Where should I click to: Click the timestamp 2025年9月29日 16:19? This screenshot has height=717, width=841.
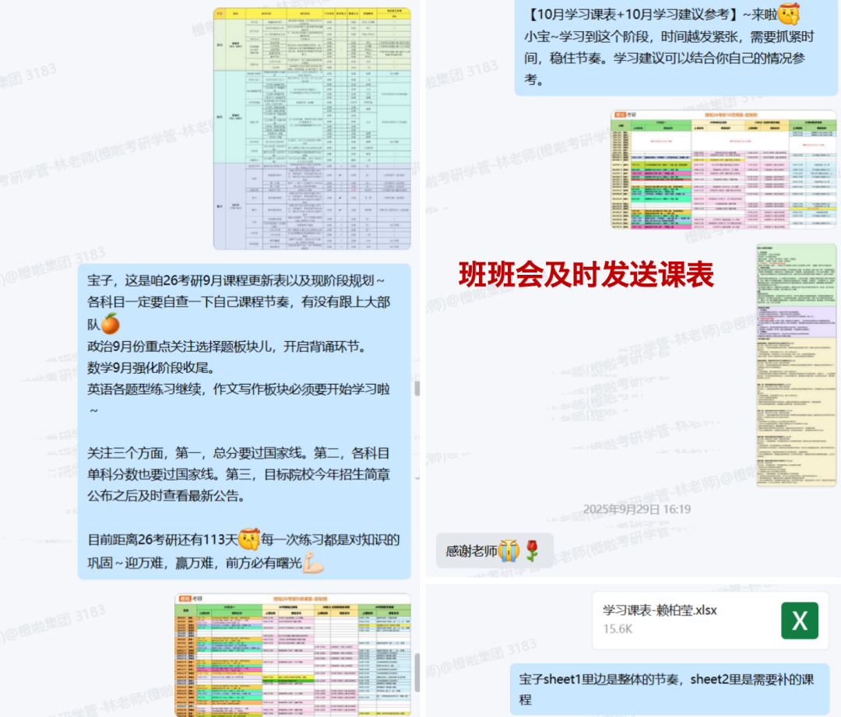tap(637, 509)
